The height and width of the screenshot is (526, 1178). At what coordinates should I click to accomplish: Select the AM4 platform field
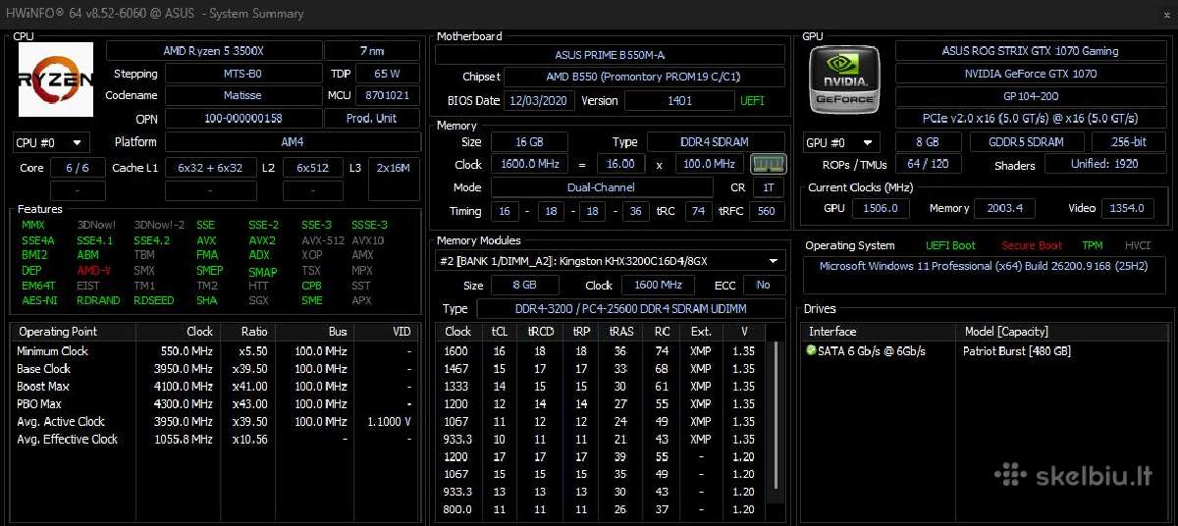293,142
